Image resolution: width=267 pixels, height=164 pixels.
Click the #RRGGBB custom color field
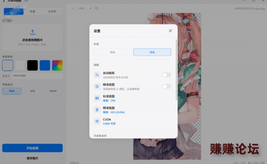pyautogui.click(x=37, y=76)
